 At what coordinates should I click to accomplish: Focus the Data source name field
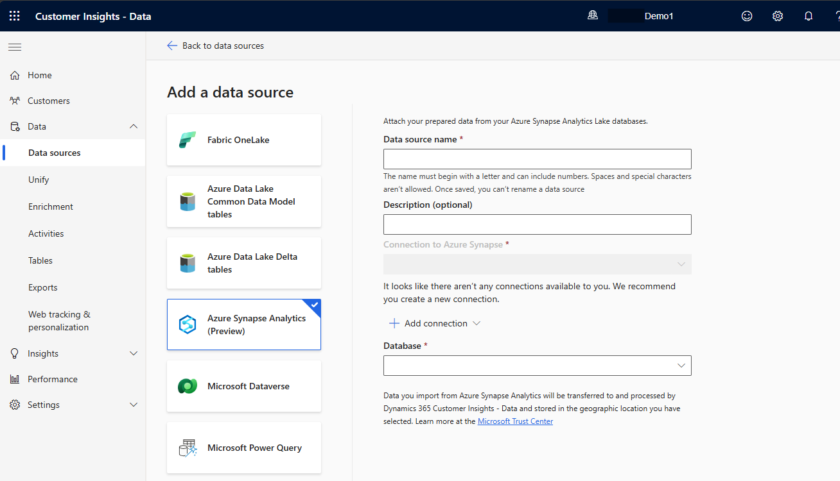pos(538,159)
